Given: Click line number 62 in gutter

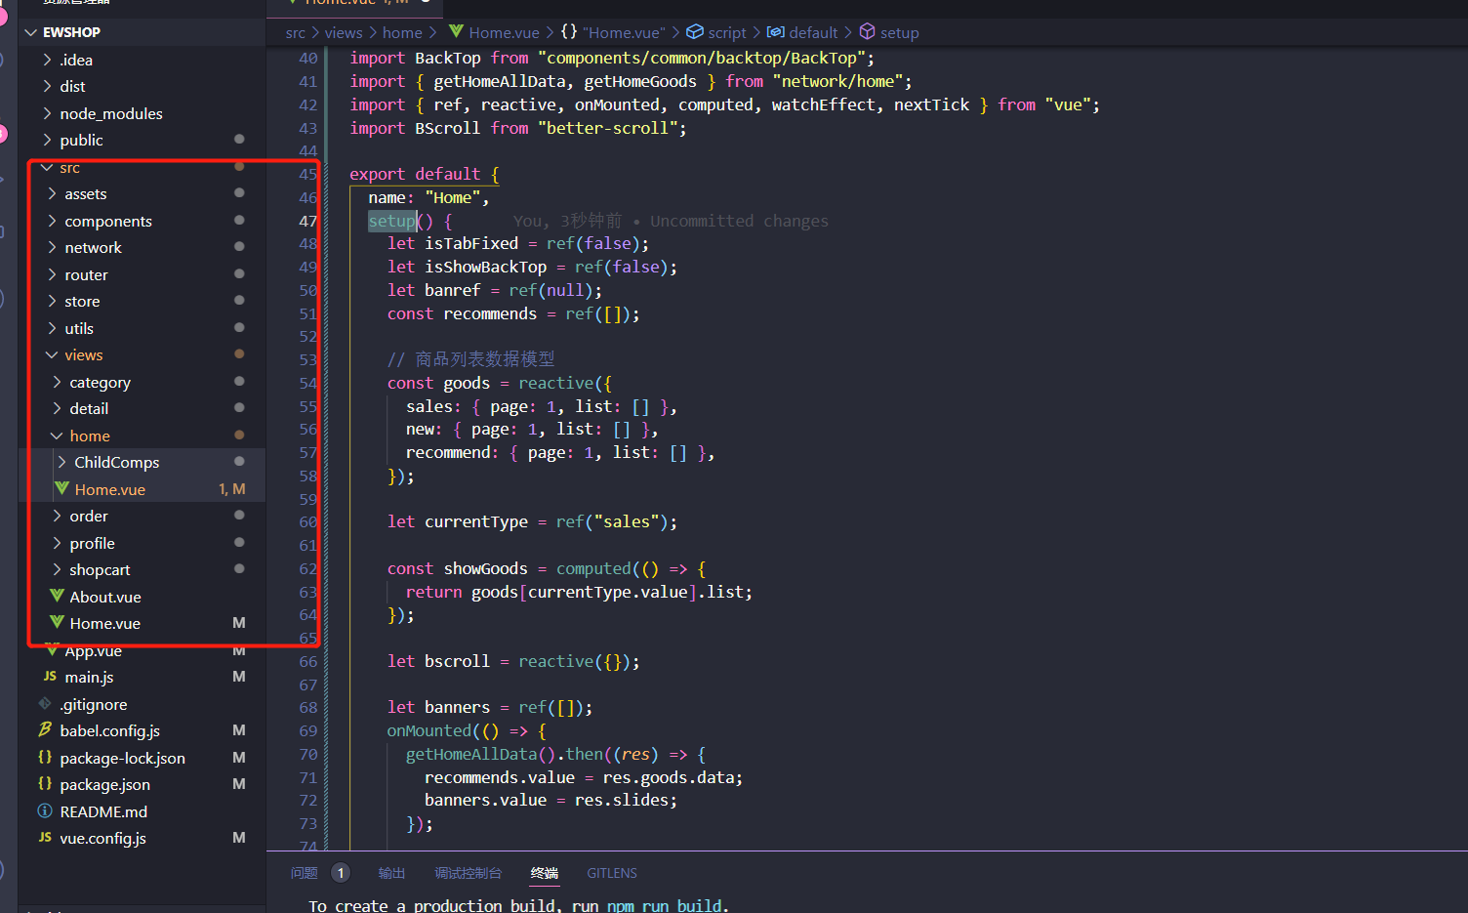Looking at the screenshot, I should tap(308, 569).
